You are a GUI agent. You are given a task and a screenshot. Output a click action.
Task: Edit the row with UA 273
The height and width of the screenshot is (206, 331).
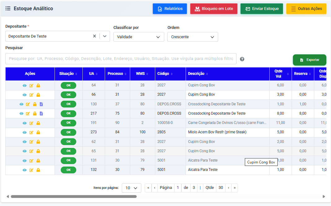[x=31, y=132]
